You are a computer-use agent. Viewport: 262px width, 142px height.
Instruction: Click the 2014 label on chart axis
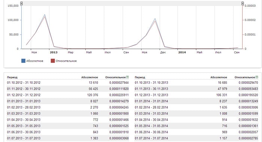[x=182, y=52]
